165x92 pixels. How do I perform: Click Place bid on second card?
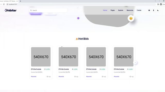click(61, 76)
